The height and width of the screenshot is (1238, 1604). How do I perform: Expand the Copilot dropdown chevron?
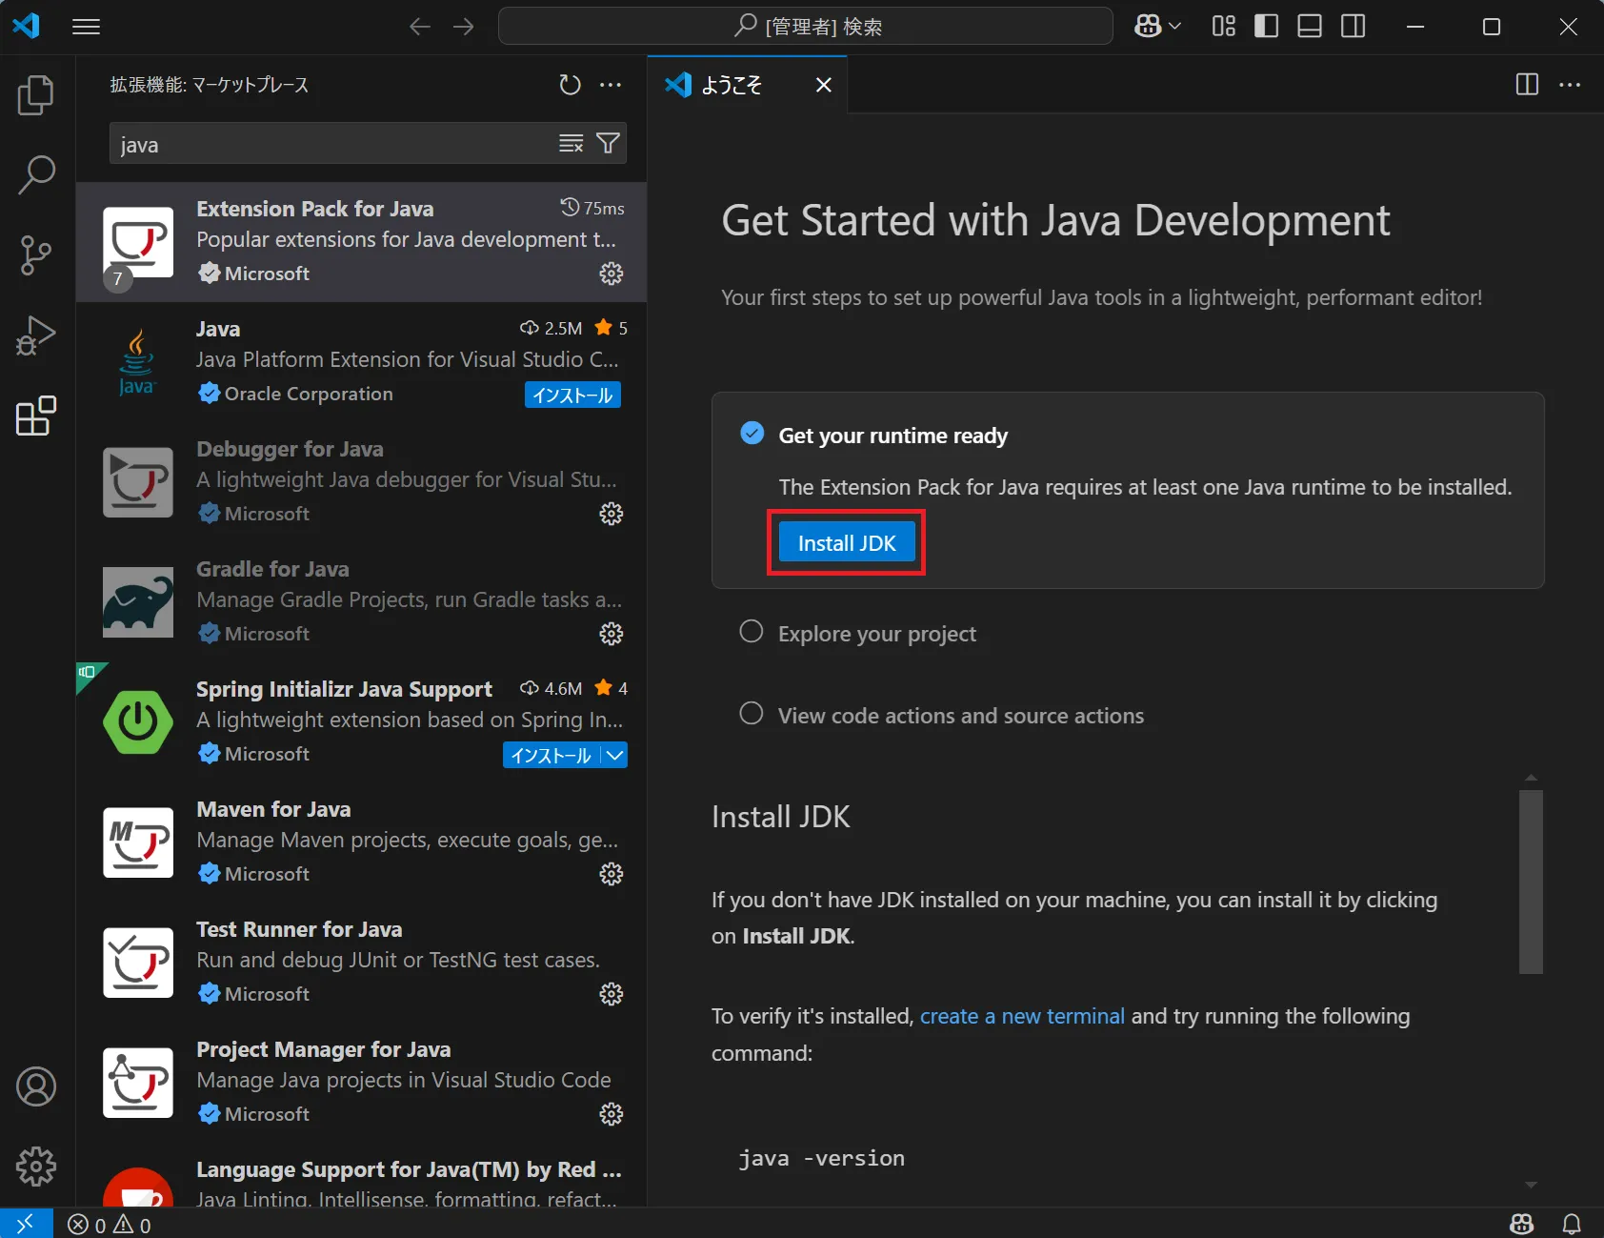pos(1175,27)
